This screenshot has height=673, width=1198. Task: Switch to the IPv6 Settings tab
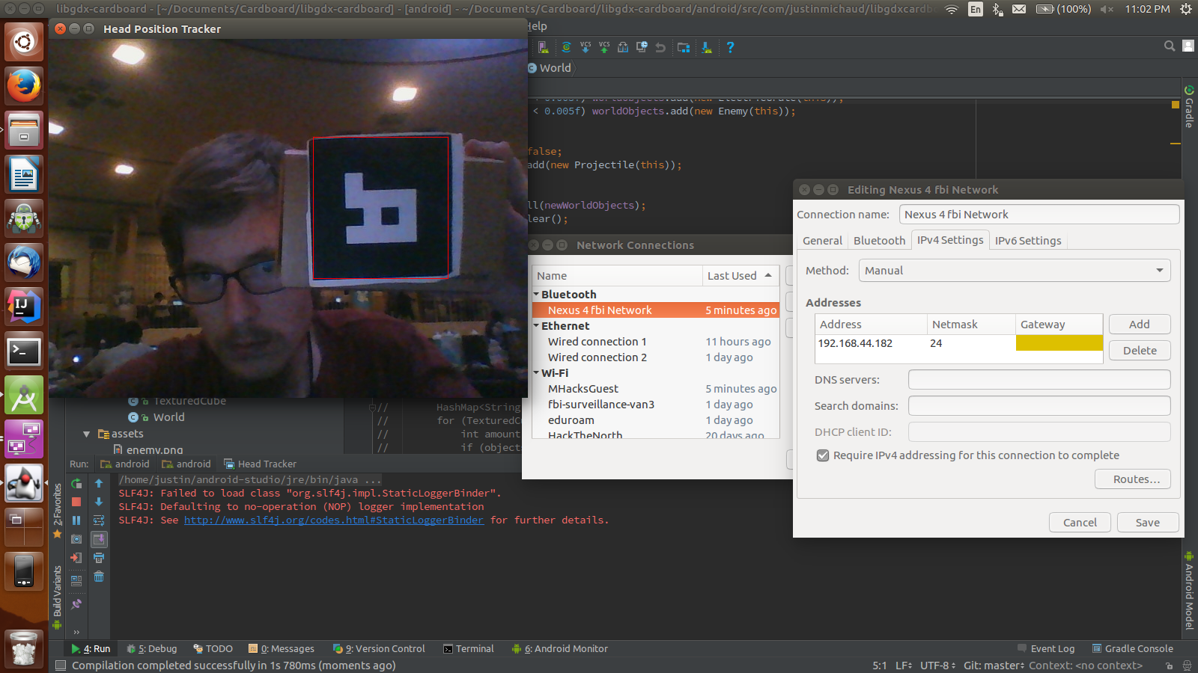point(1028,241)
